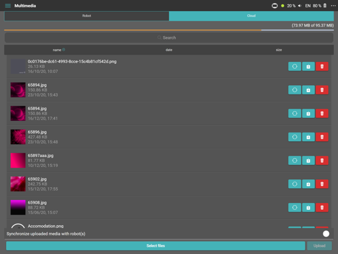Click the 80 % battery level text
Viewport: 338px width, 254px height.
coord(317,6)
